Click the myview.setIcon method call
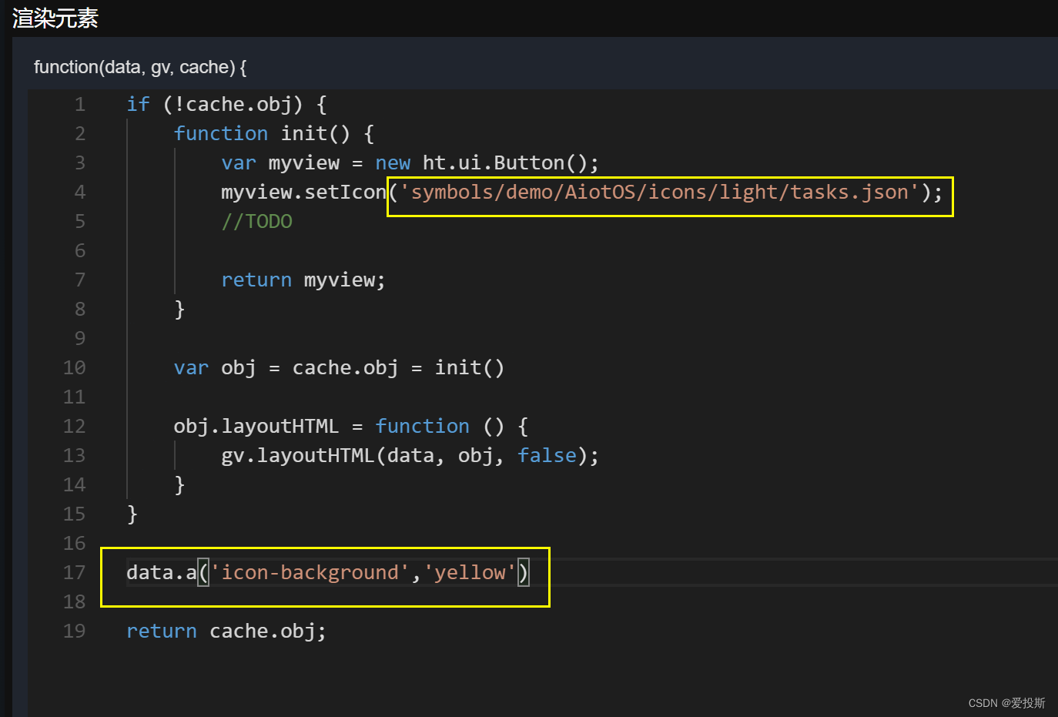The height and width of the screenshot is (717, 1058). pyautogui.click(x=300, y=192)
